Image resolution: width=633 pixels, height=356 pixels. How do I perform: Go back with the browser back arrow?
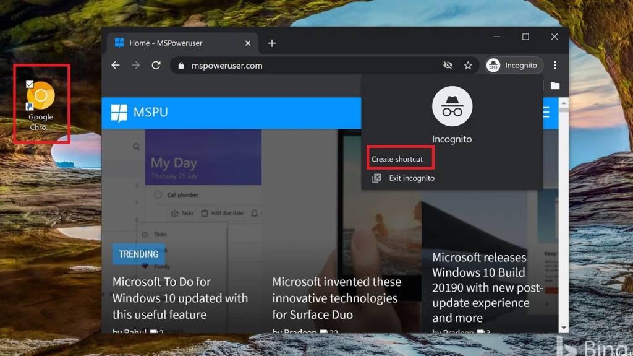pyautogui.click(x=116, y=66)
